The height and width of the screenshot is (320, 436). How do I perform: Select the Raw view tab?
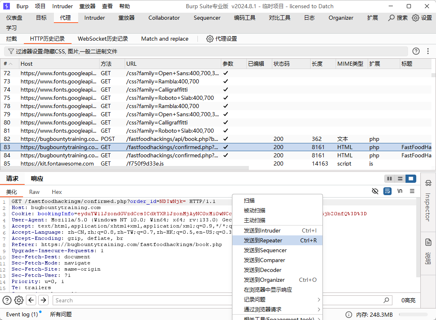pos(34,192)
